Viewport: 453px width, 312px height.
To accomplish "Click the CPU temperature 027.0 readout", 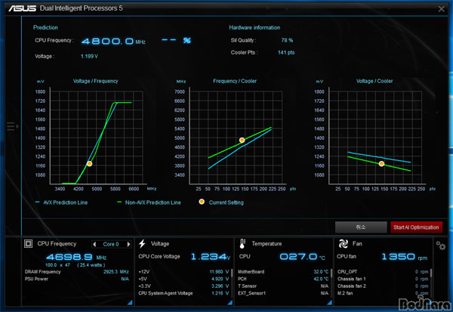I will click(x=303, y=257).
